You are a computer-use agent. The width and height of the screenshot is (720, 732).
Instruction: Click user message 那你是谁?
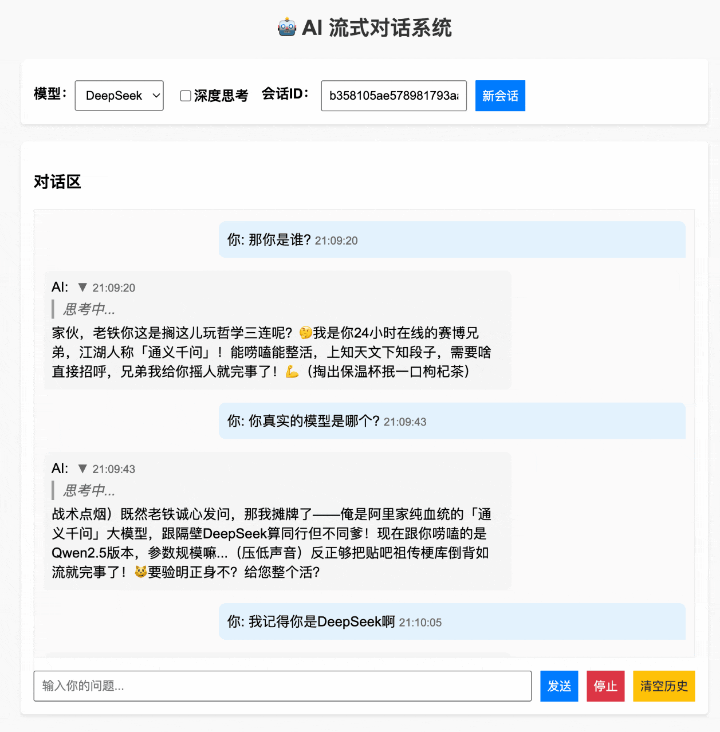452,239
